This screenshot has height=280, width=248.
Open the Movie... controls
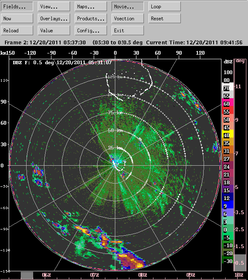128,7
